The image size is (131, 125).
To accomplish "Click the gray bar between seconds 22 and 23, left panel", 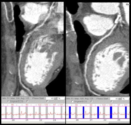I will (x=47, y=112).
